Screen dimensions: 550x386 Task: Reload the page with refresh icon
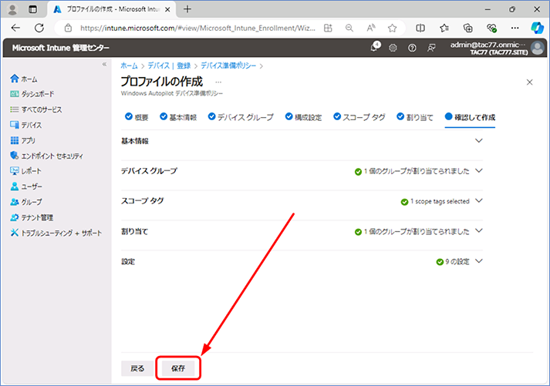coord(39,28)
